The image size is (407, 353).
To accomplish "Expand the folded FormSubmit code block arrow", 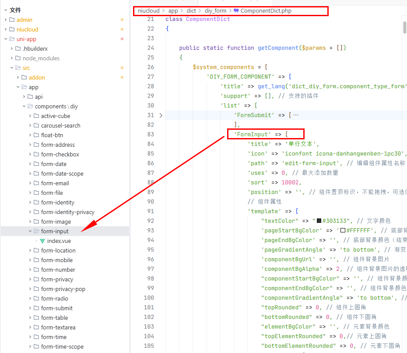I will coord(161,115).
